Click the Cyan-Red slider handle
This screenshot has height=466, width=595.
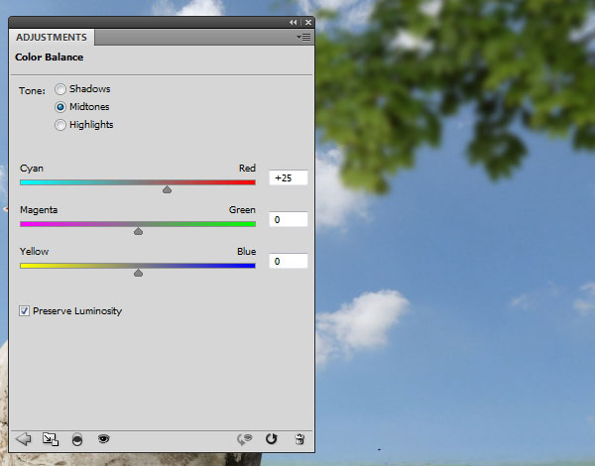click(167, 189)
